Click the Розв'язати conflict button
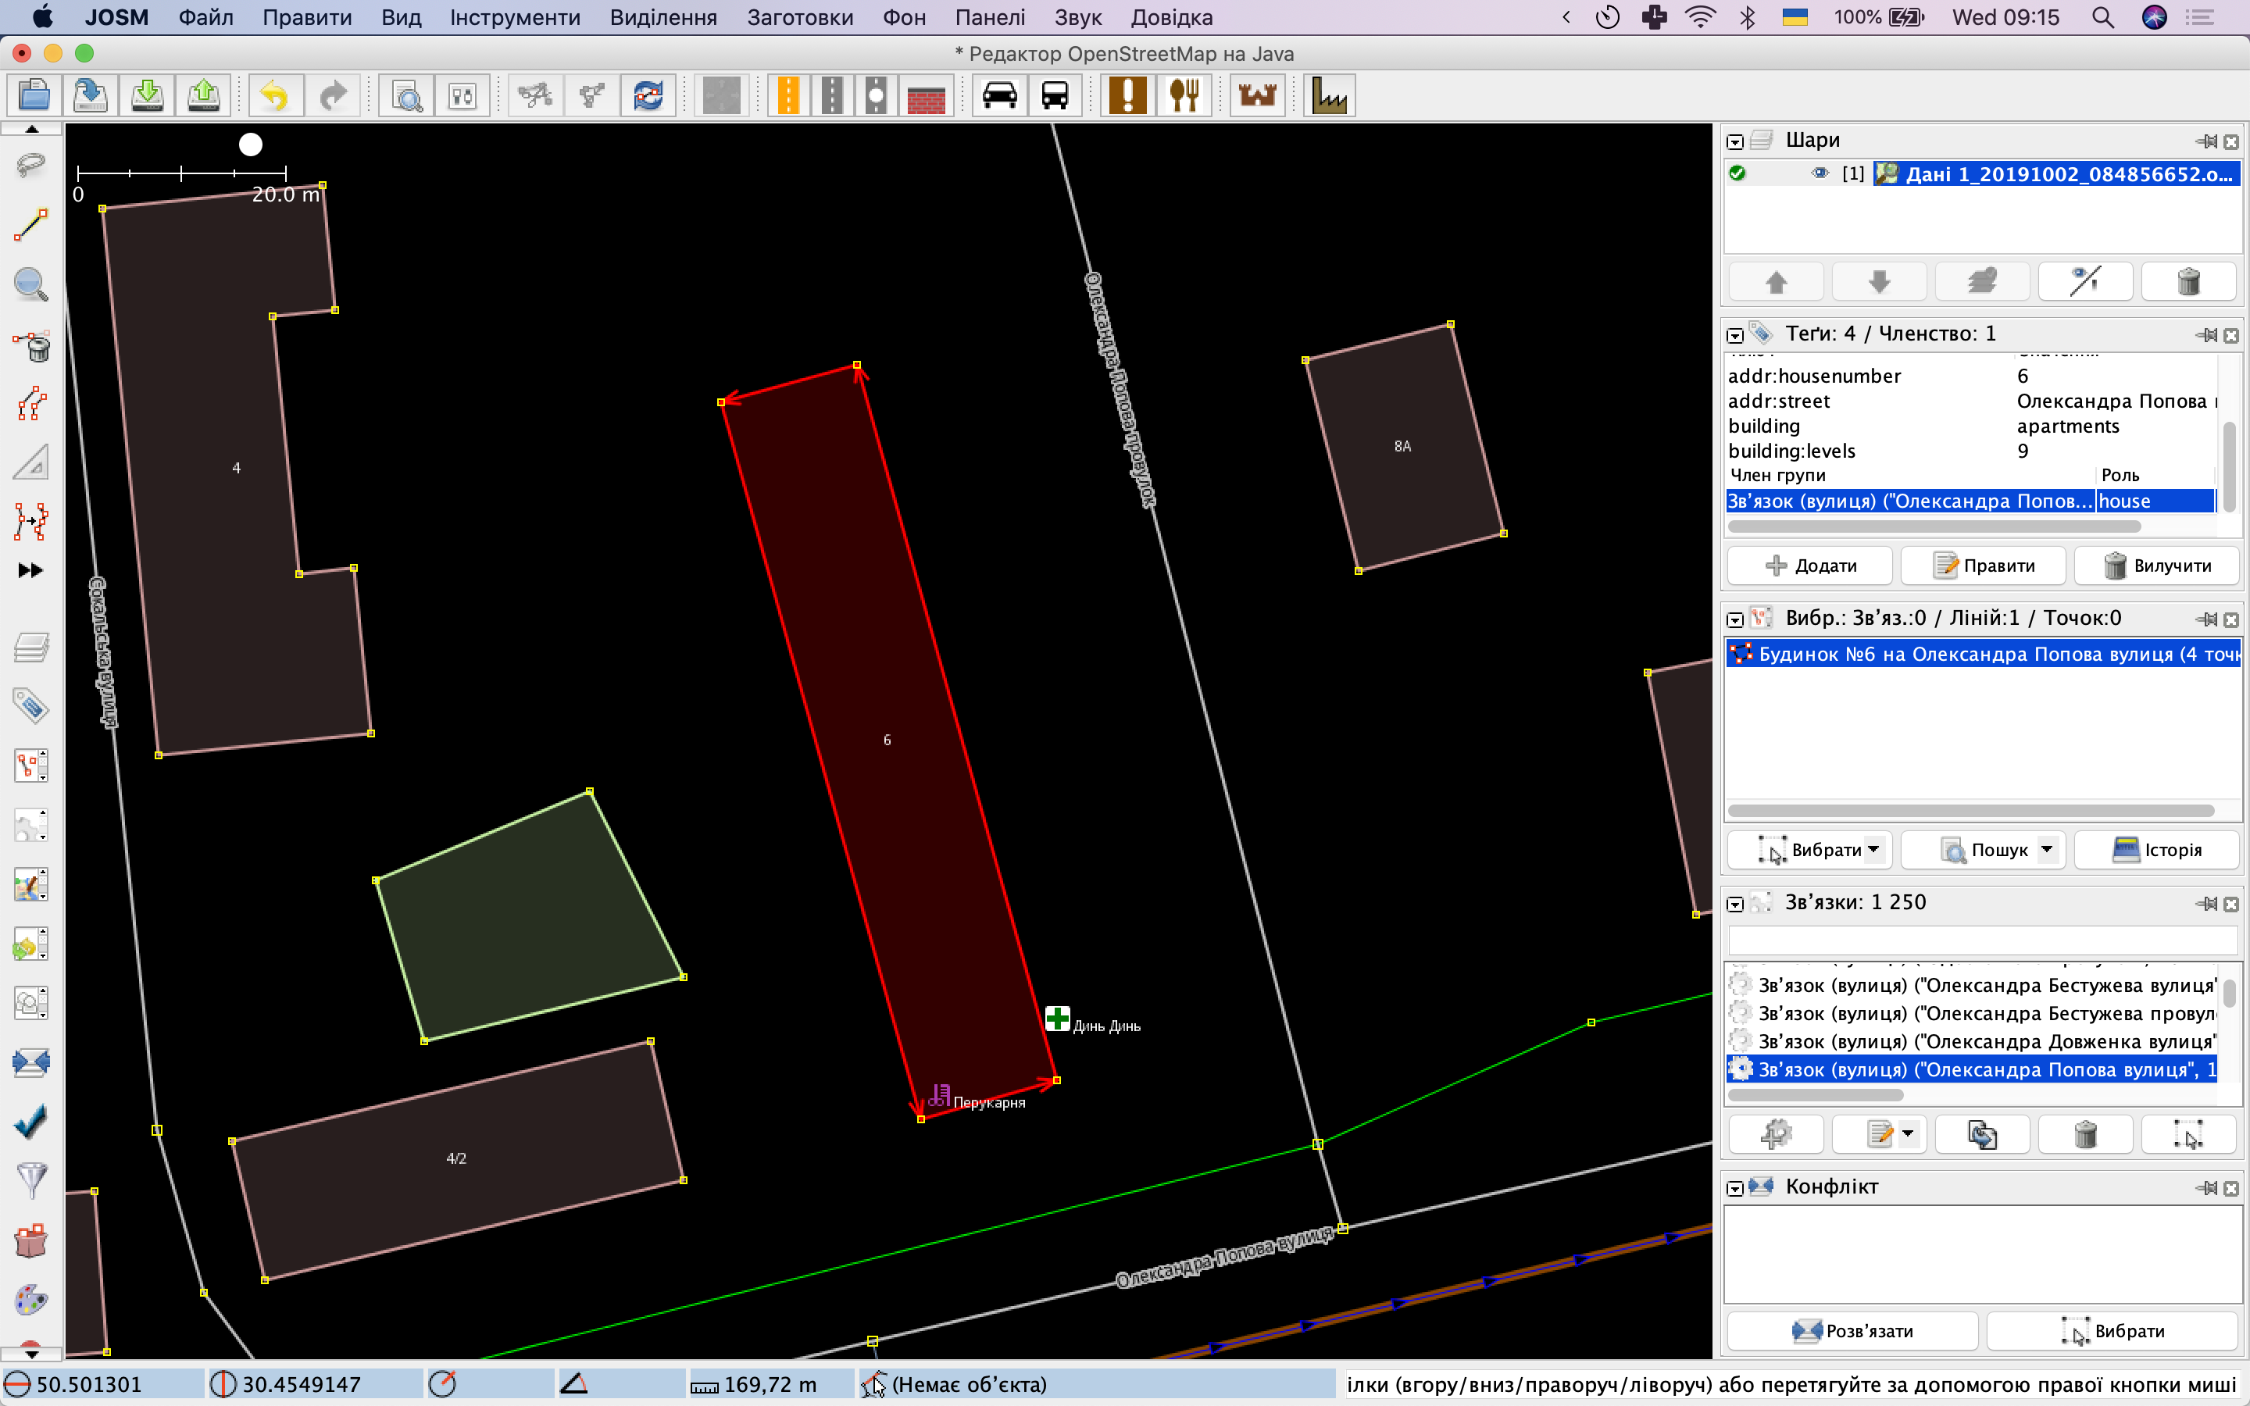The image size is (2250, 1406). coord(1852,1331)
